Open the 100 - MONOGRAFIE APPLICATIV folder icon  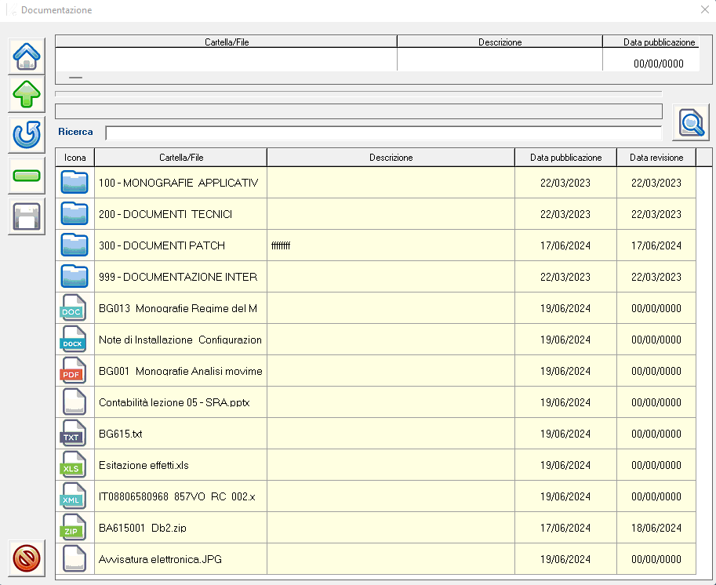tap(75, 183)
